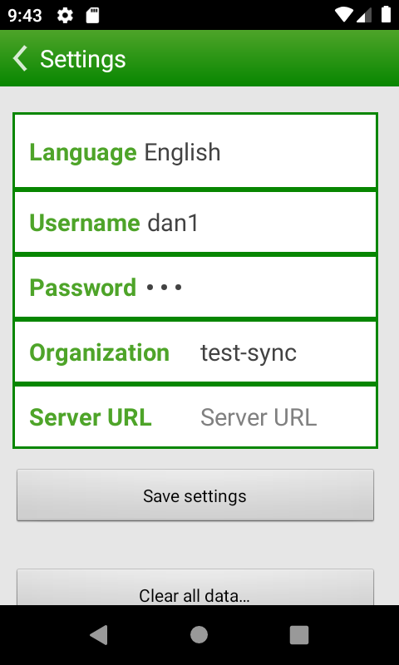Tap the Wi-Fi signal status icon
The width and height of the screenshot is (399, 665).
(x=344, y=15)
